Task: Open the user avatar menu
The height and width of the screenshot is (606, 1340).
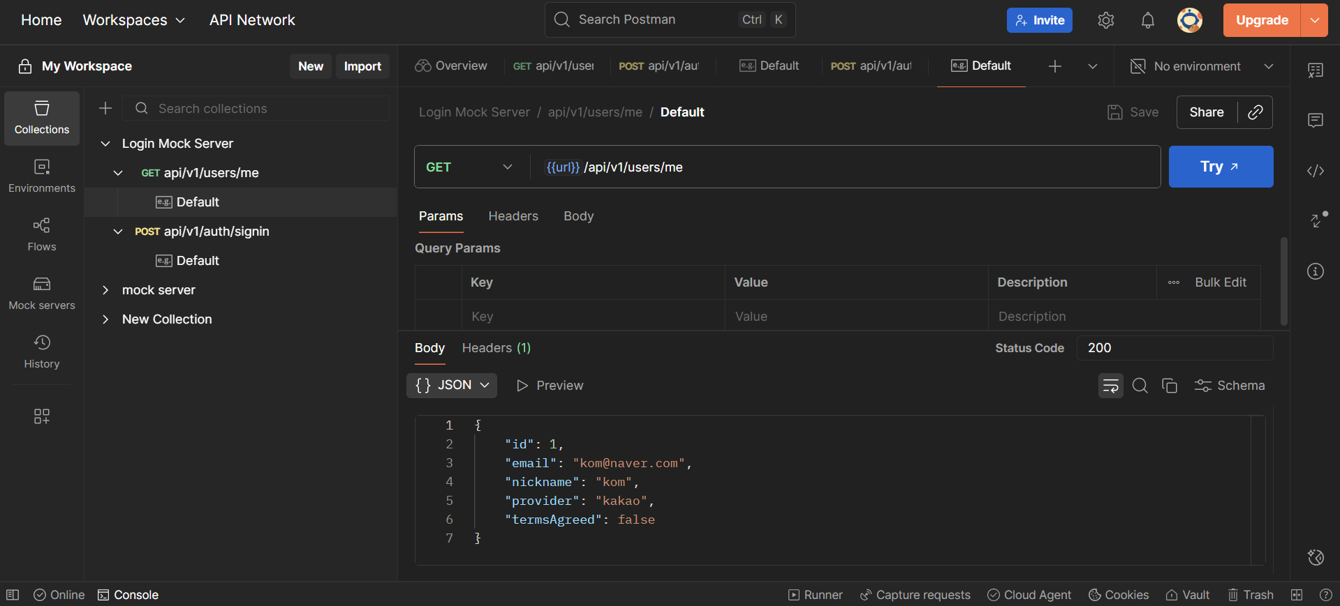Action: (1189, 20)
